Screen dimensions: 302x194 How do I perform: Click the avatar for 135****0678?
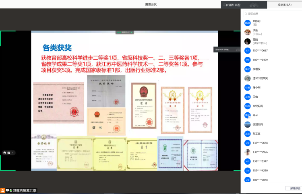(248, 143)
